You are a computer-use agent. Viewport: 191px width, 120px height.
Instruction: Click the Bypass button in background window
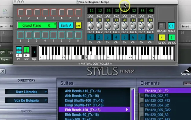point(5,59)
